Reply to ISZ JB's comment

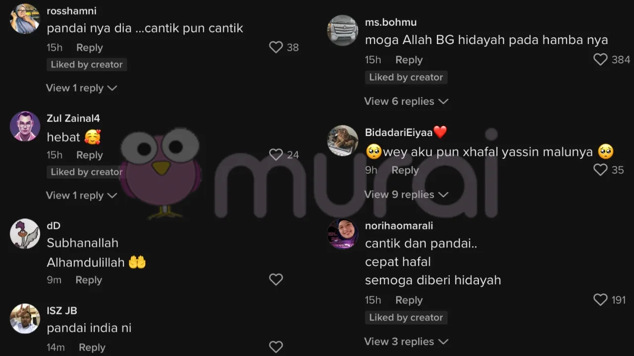pyautogui.click(x=92, y=348)
